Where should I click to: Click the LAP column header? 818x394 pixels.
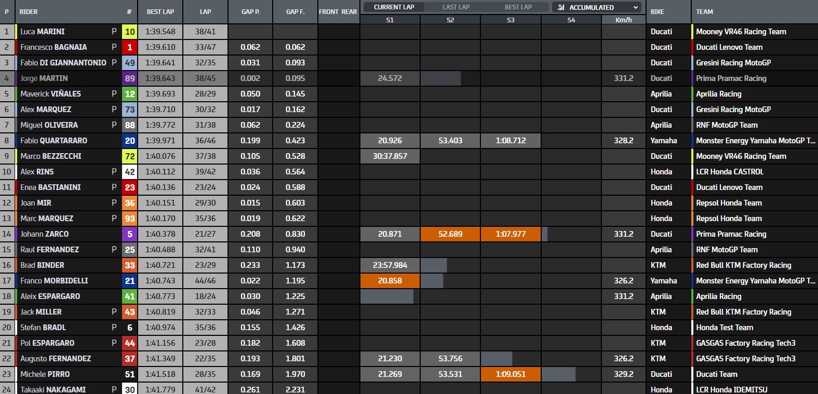[205, 11]
